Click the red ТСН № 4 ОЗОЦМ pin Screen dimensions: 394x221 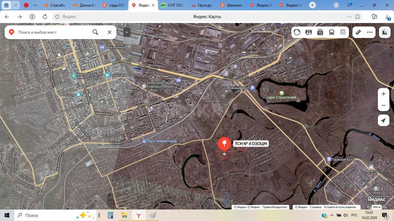pos(224,144)
